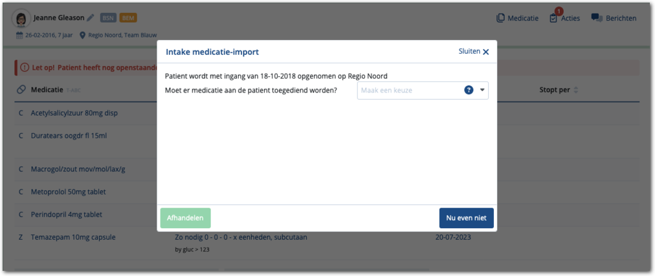Image resolution: width=655 pixels, height=276 pixels.
Task: Expand the 'Maak een keuze' dropdown arrow
Action: pos(482,90)
